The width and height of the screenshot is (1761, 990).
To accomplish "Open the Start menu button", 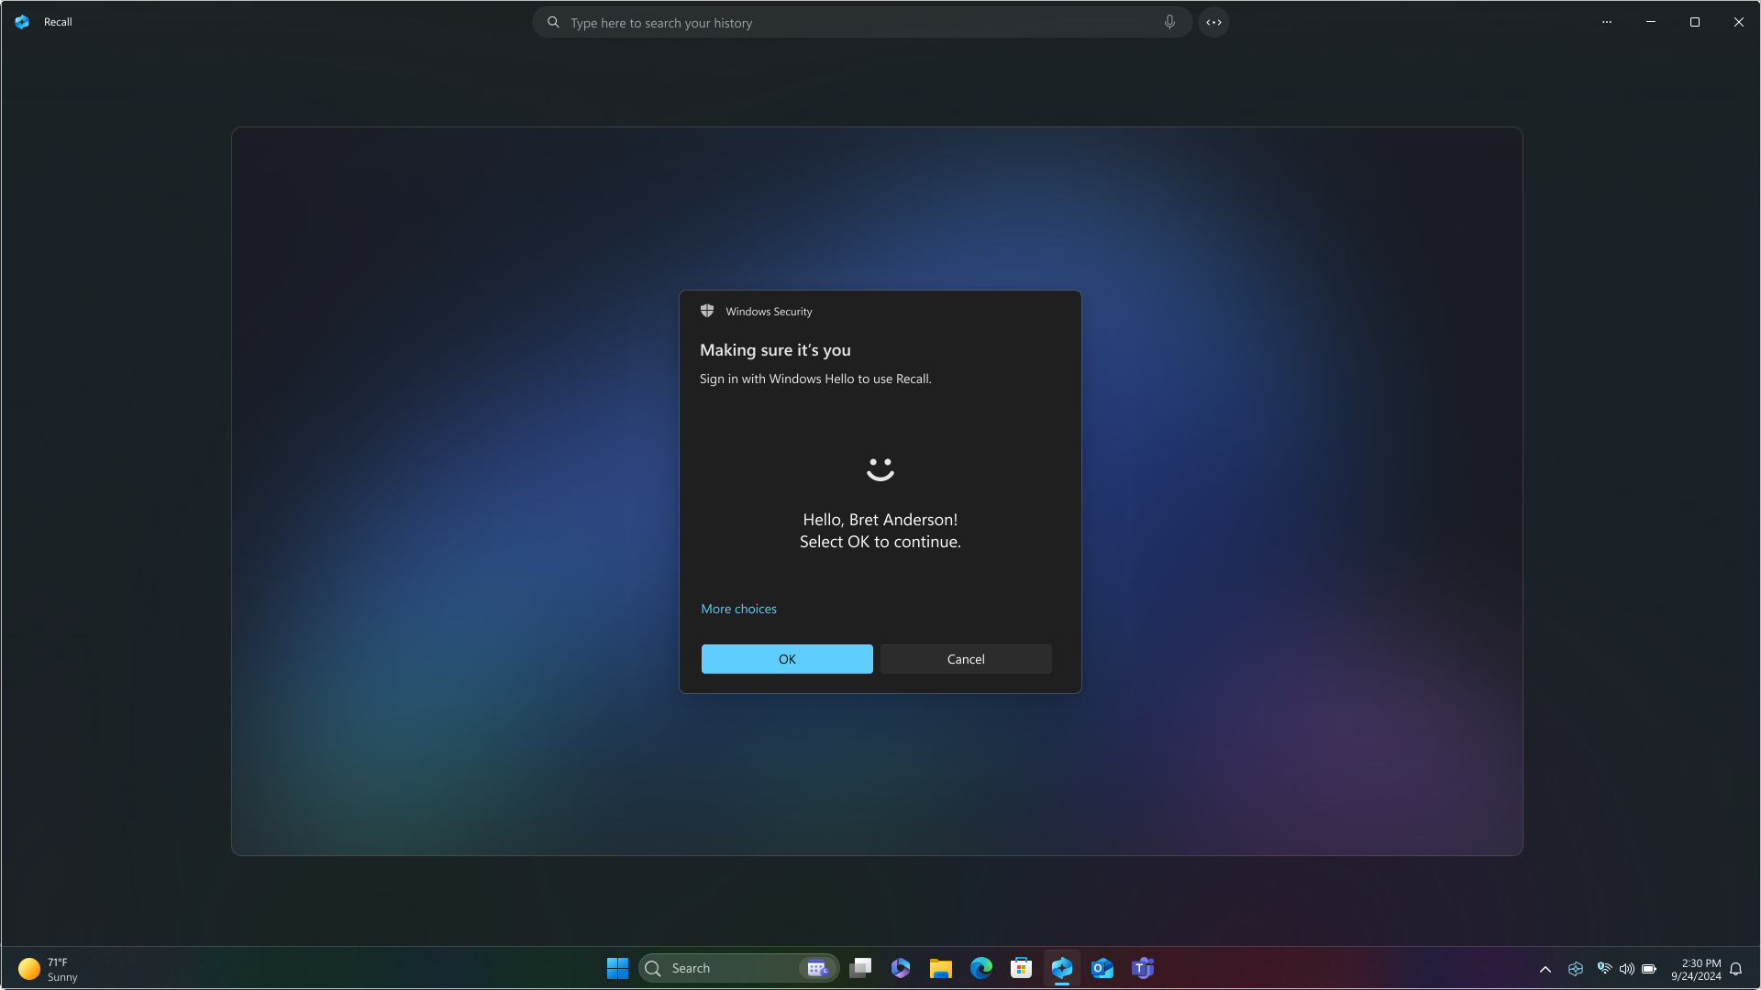I will [x=618, y=968].
